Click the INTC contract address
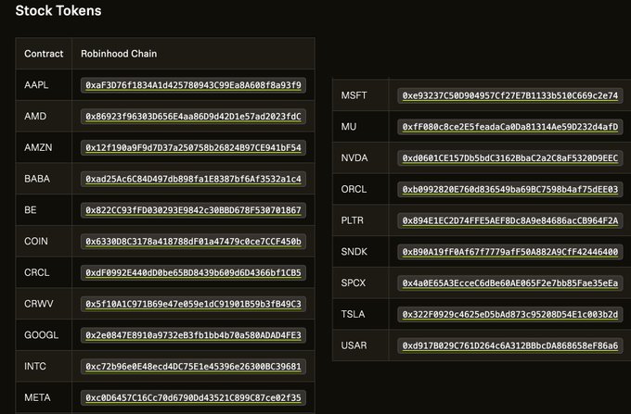This screenshot has width=631, height=414. point(193,367)
